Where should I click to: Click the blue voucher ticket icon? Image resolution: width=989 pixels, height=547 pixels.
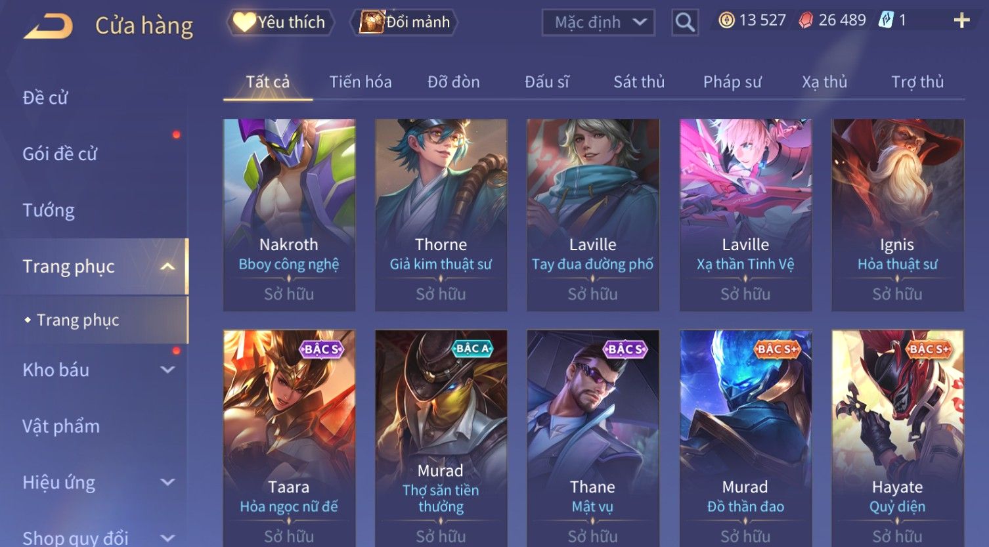(886, 20)
